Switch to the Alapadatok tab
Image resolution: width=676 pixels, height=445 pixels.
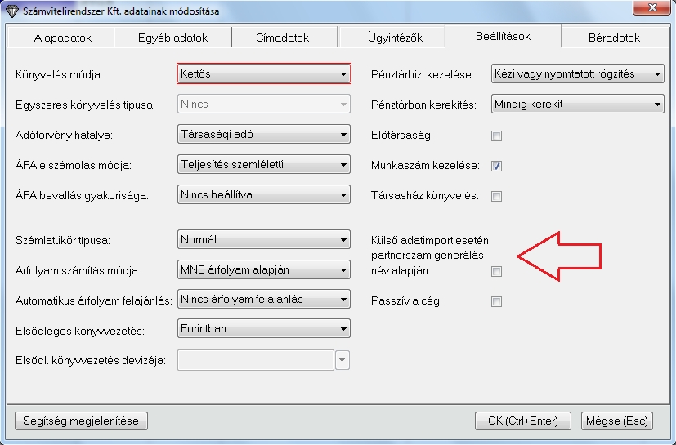click(x=63, y=38)
